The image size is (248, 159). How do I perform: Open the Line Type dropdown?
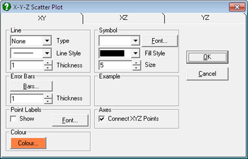47,41
